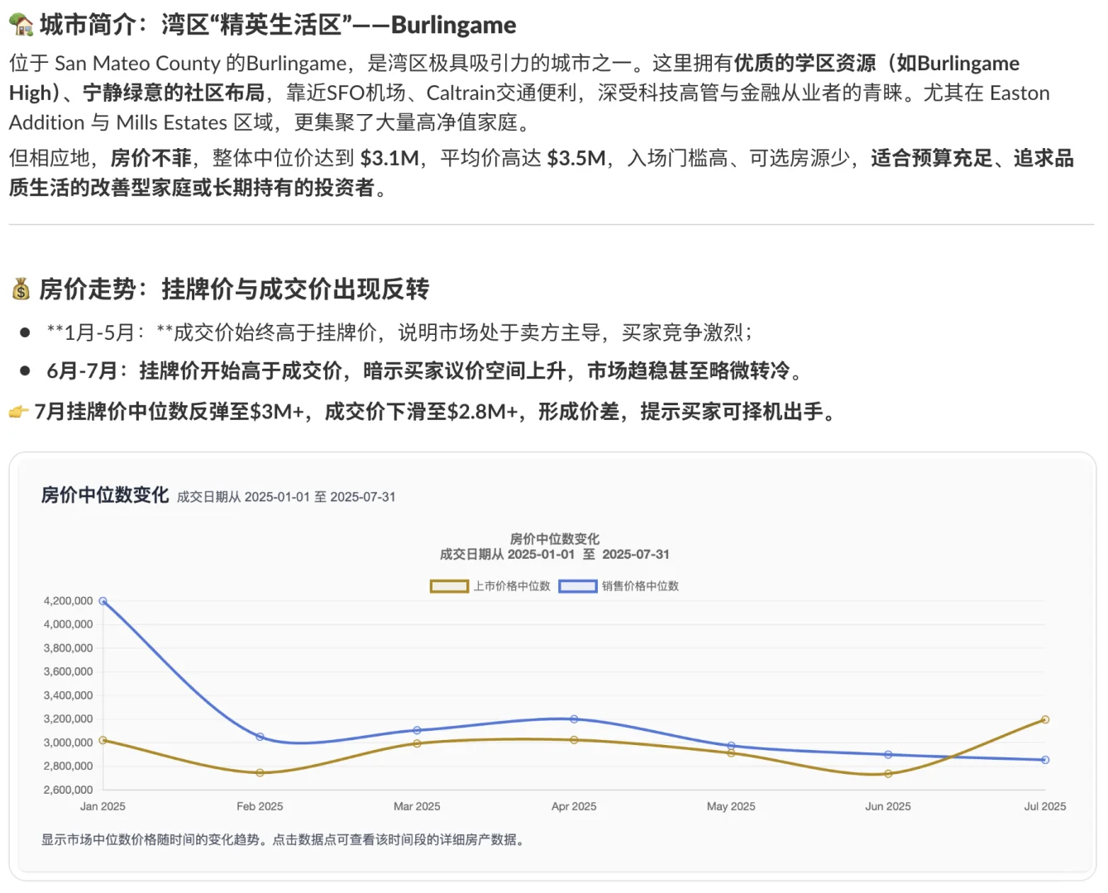Select the Jul 2025 sale price data point
Screen dimensions: 1108x893
tap(1045, 760)
